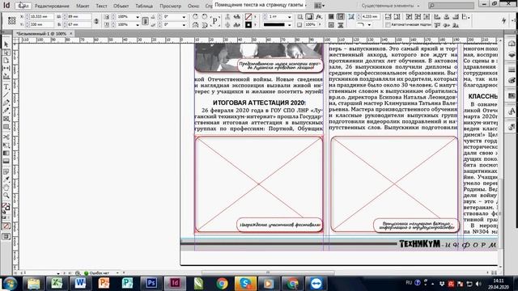Viewport: 518px width, 291px height.
Task: Select the Direct Selection tool
Action: (x=6, y=53)
